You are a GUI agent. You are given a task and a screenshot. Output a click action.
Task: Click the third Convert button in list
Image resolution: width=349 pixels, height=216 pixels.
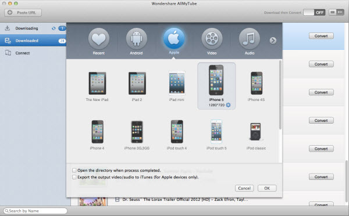pos(321,92)
